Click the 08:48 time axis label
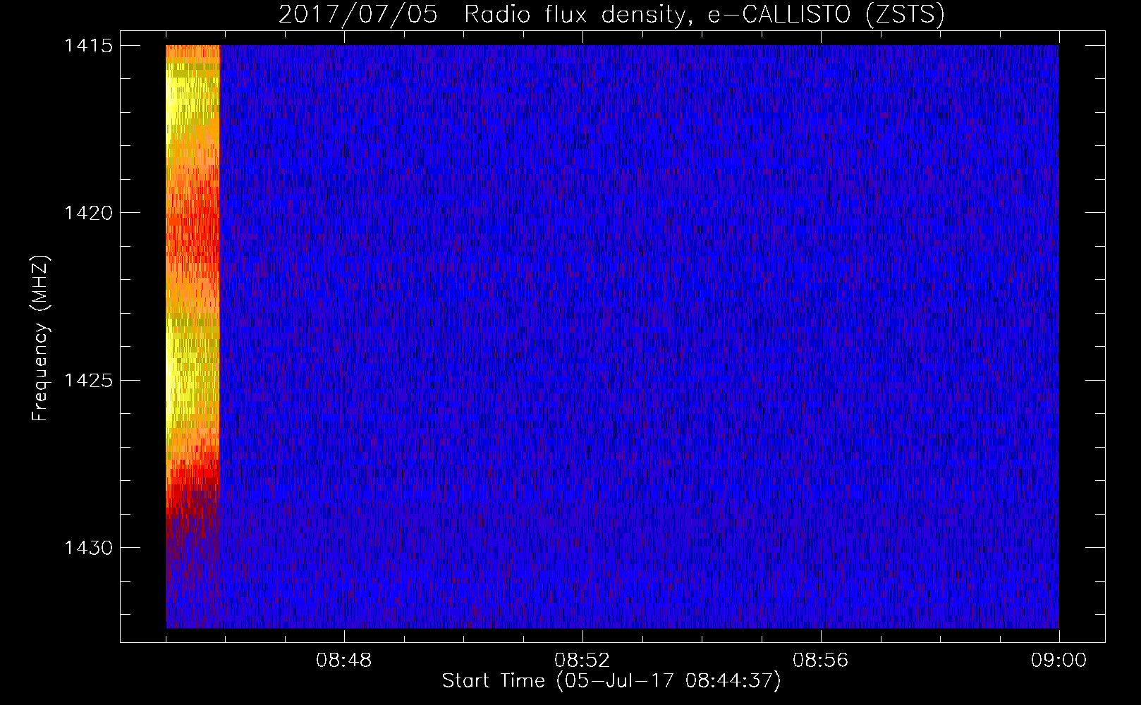 point(343,661)
